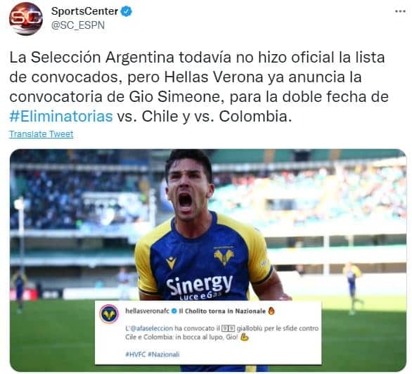412x374 pixels.
Task: Click the hellasveronafc crest avatar
Action: tap(109, 314)
